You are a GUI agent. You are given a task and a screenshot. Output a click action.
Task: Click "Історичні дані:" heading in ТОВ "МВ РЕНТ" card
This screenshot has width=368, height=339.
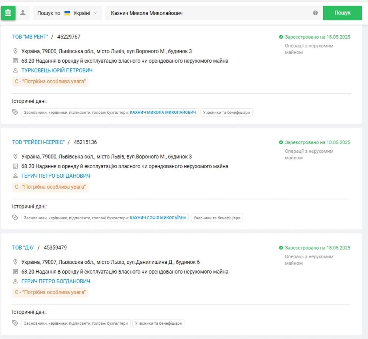[29, 101]
